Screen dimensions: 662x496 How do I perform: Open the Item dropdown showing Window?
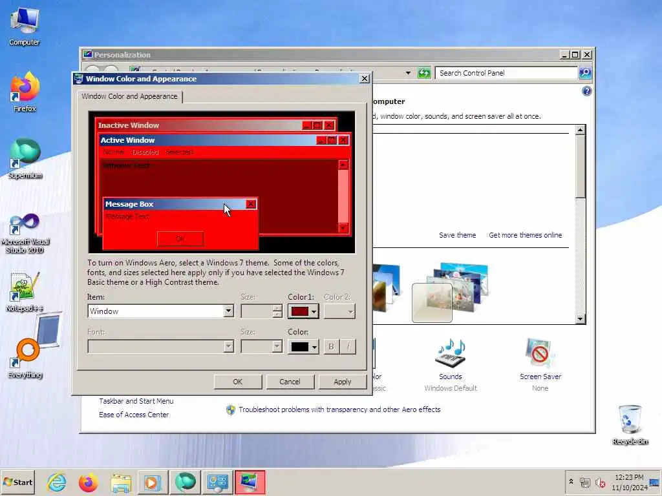pos(228,311)
